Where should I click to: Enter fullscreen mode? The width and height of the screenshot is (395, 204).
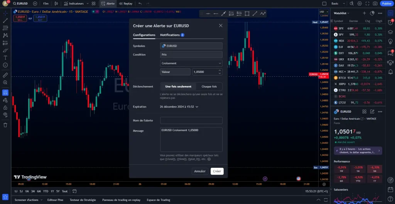coord(367,3)
